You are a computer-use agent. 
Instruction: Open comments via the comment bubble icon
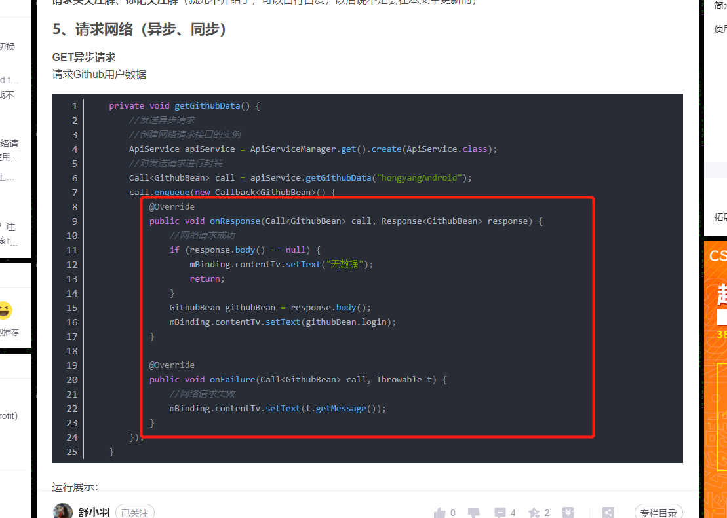[500, 512]
